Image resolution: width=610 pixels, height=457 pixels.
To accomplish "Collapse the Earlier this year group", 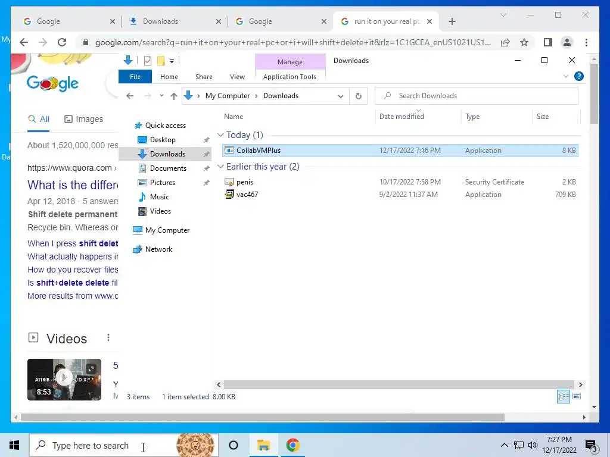I will tap(220, 167).
